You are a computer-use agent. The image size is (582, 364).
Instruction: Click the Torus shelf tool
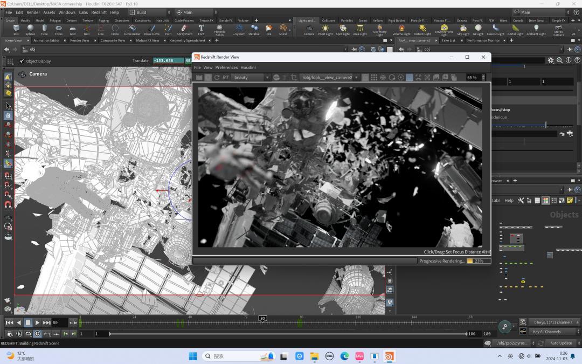click(58, 29)
